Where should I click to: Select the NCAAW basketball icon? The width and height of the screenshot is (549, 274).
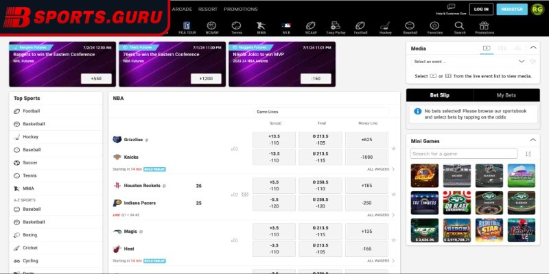click(x=211, y=28)
